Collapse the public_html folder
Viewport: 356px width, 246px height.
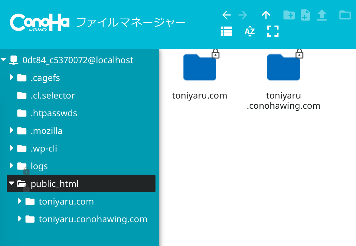tap(12, 183)
